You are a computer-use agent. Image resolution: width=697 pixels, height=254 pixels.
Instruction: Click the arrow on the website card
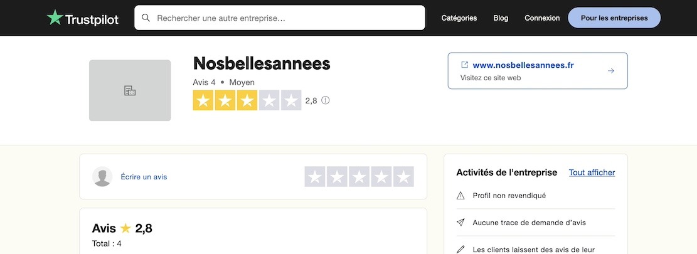(x=611, y=71)
